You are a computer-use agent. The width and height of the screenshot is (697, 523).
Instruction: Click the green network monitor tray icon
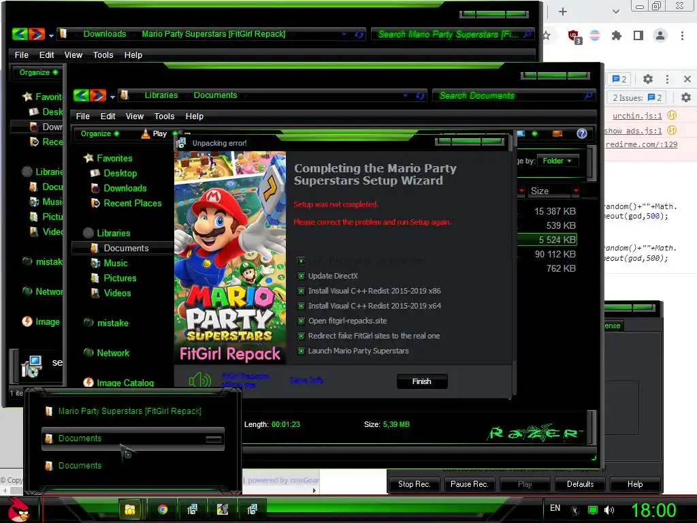coord(593,510)
